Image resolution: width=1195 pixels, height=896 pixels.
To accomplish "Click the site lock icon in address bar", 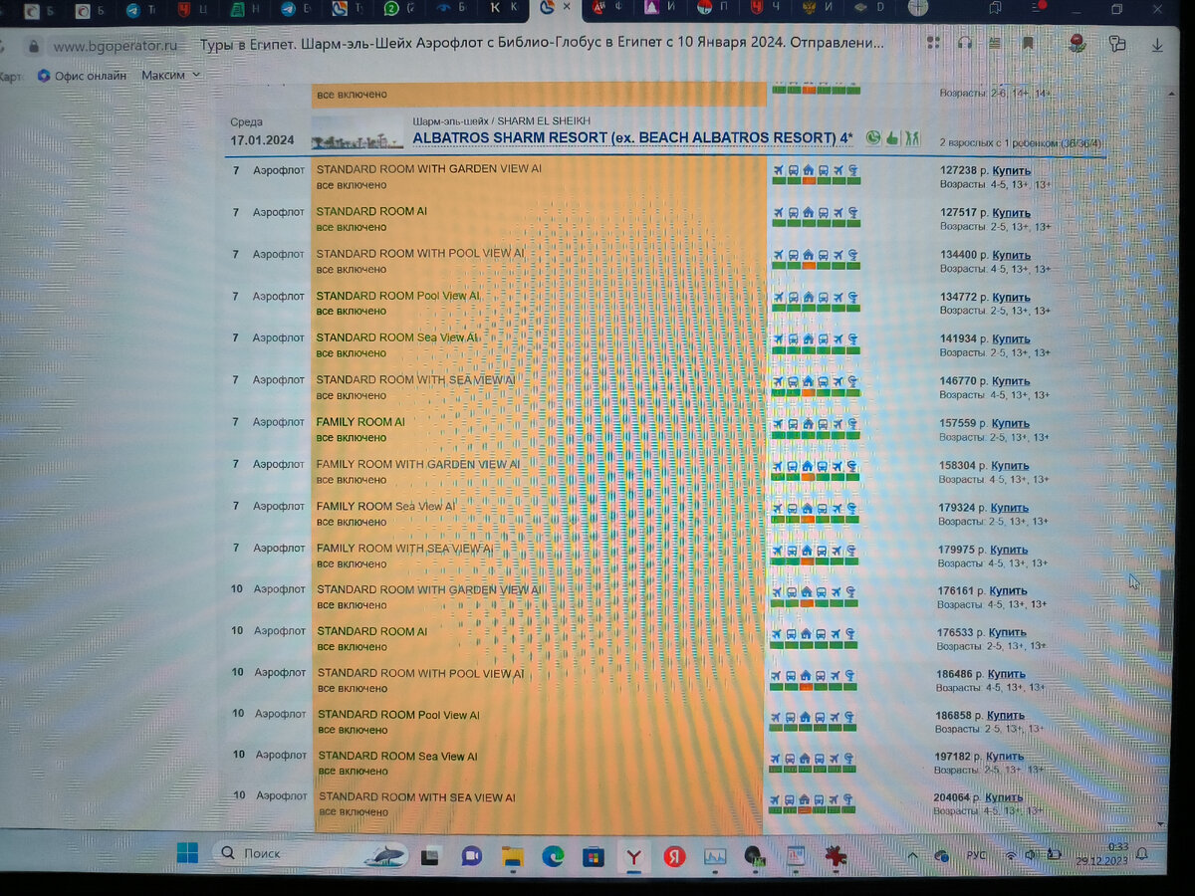I will click(33, 46).
